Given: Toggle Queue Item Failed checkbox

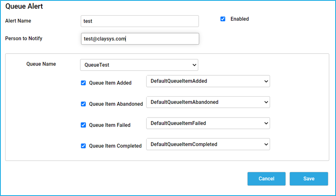Looking at the screenshot, I should pos(83,125).
